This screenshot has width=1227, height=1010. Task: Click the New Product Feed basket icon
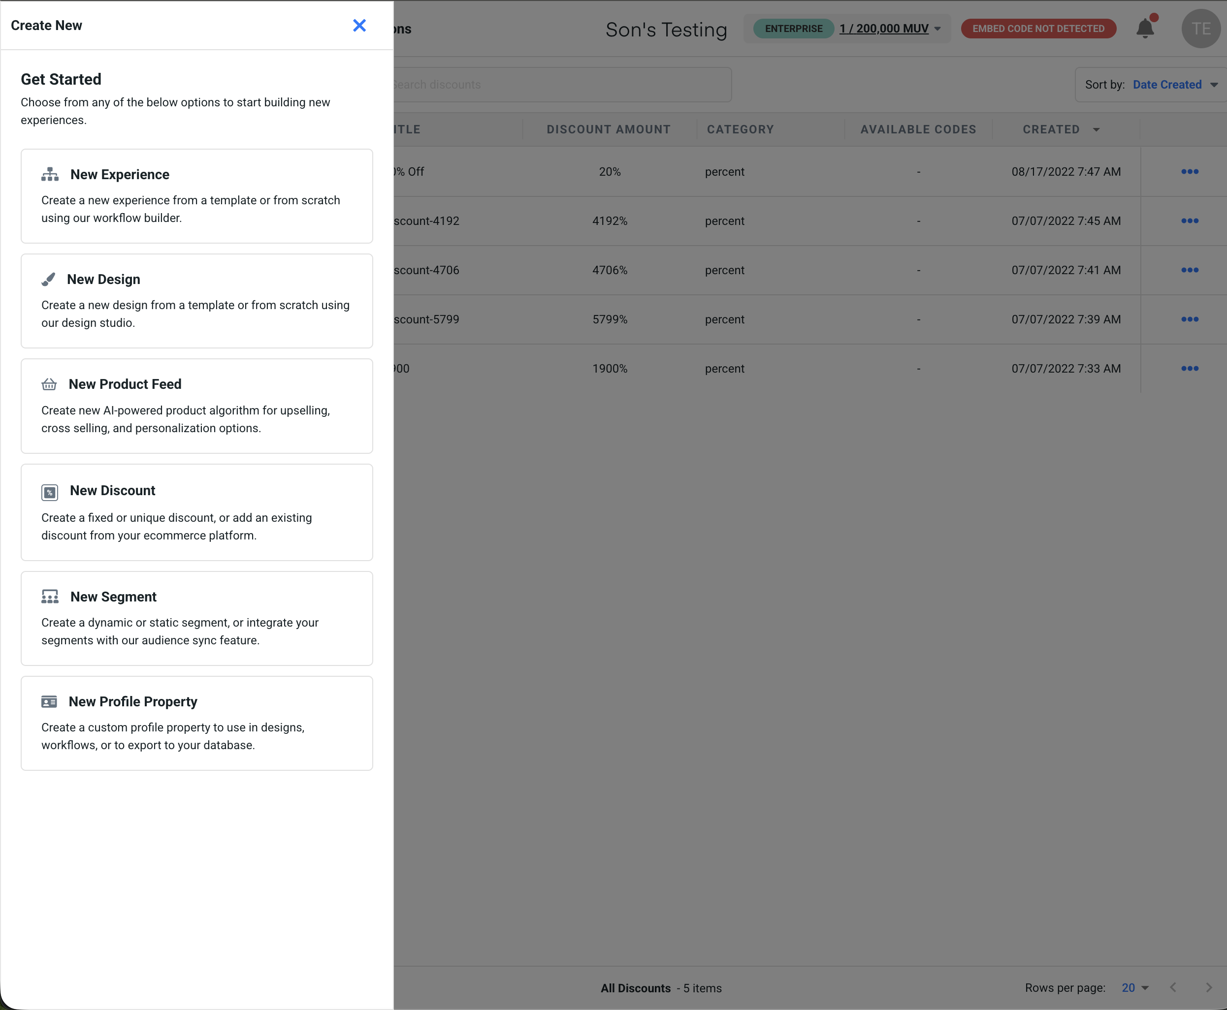click(x=49, y=384)
